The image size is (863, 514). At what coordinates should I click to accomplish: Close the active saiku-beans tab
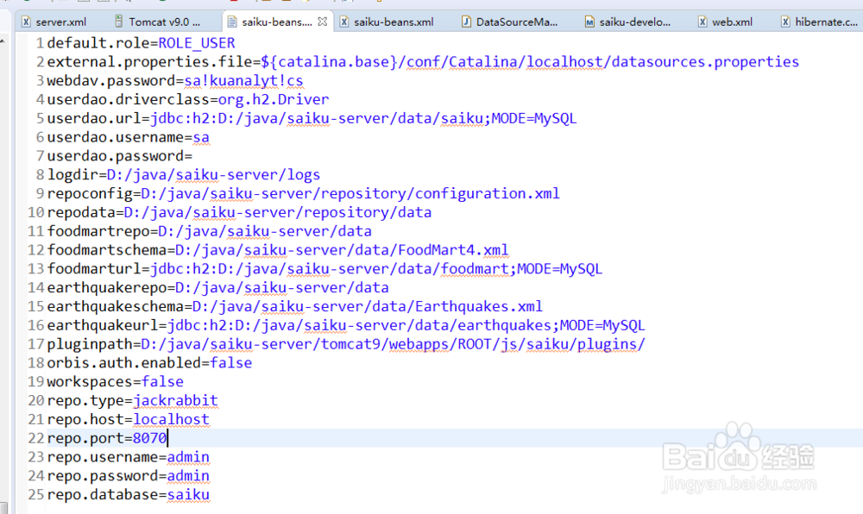[x=323, y=22]
